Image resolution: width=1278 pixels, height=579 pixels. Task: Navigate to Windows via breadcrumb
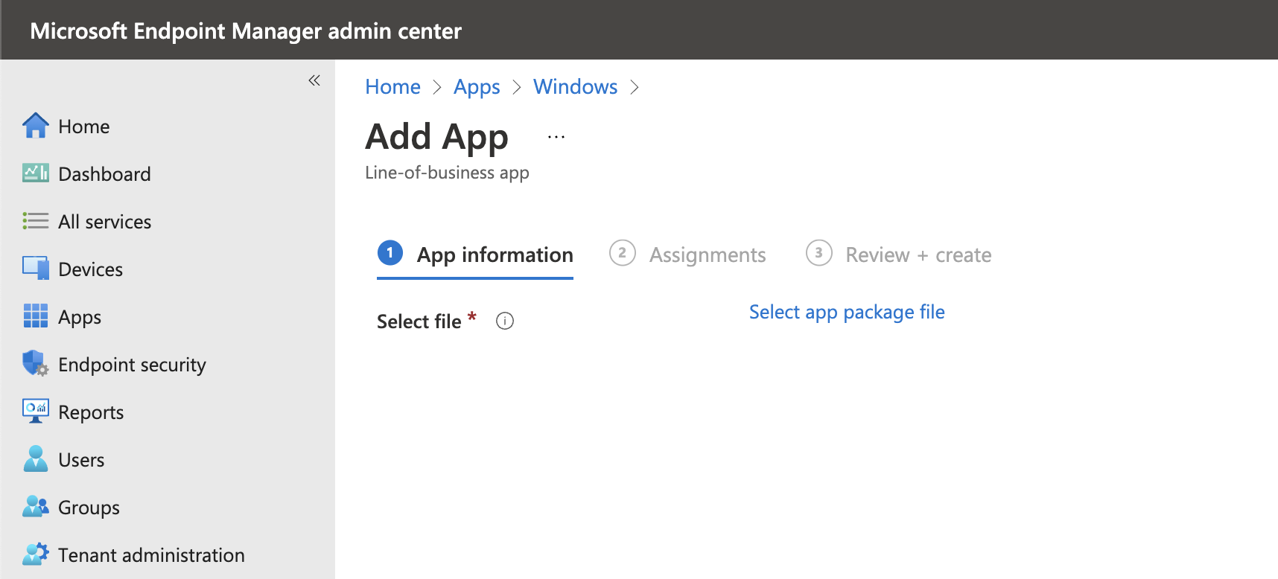[x=575, y=87]
